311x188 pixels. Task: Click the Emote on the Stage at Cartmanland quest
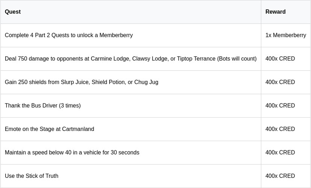point(49,129)
